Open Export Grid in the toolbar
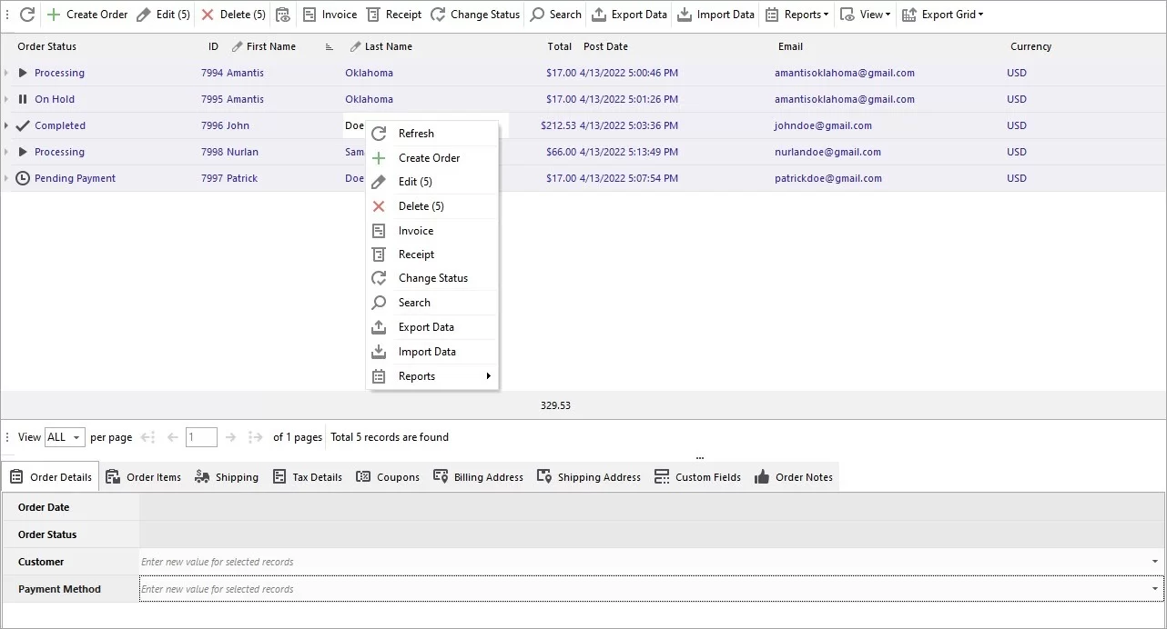The height and width of the screenshot is (629, 1167). (x=943, y=15)
